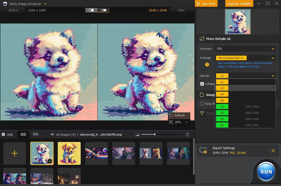This screenshot has width=281, height=186.
Task: Open the Aiarty title menu chevron
Action: point(45,4)
